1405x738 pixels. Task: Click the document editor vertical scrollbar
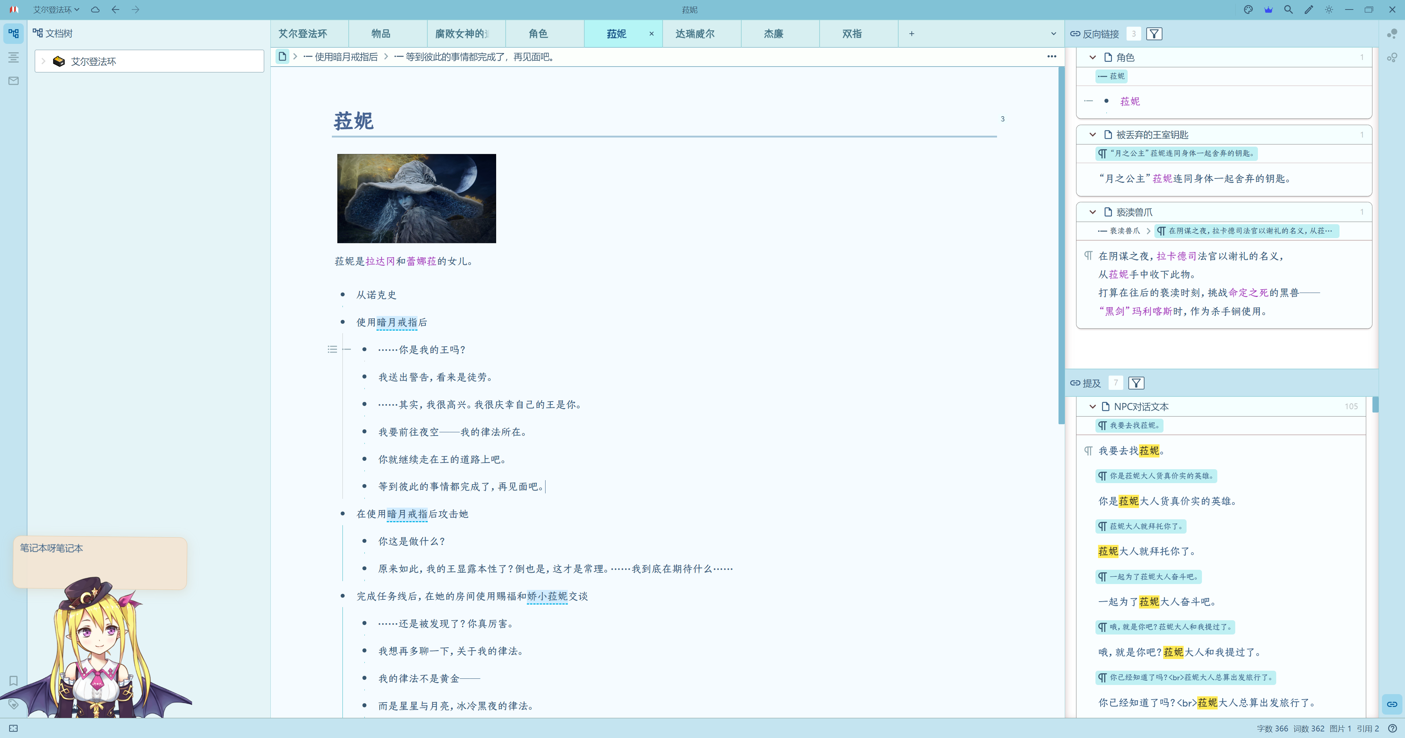coord(1061,245)
